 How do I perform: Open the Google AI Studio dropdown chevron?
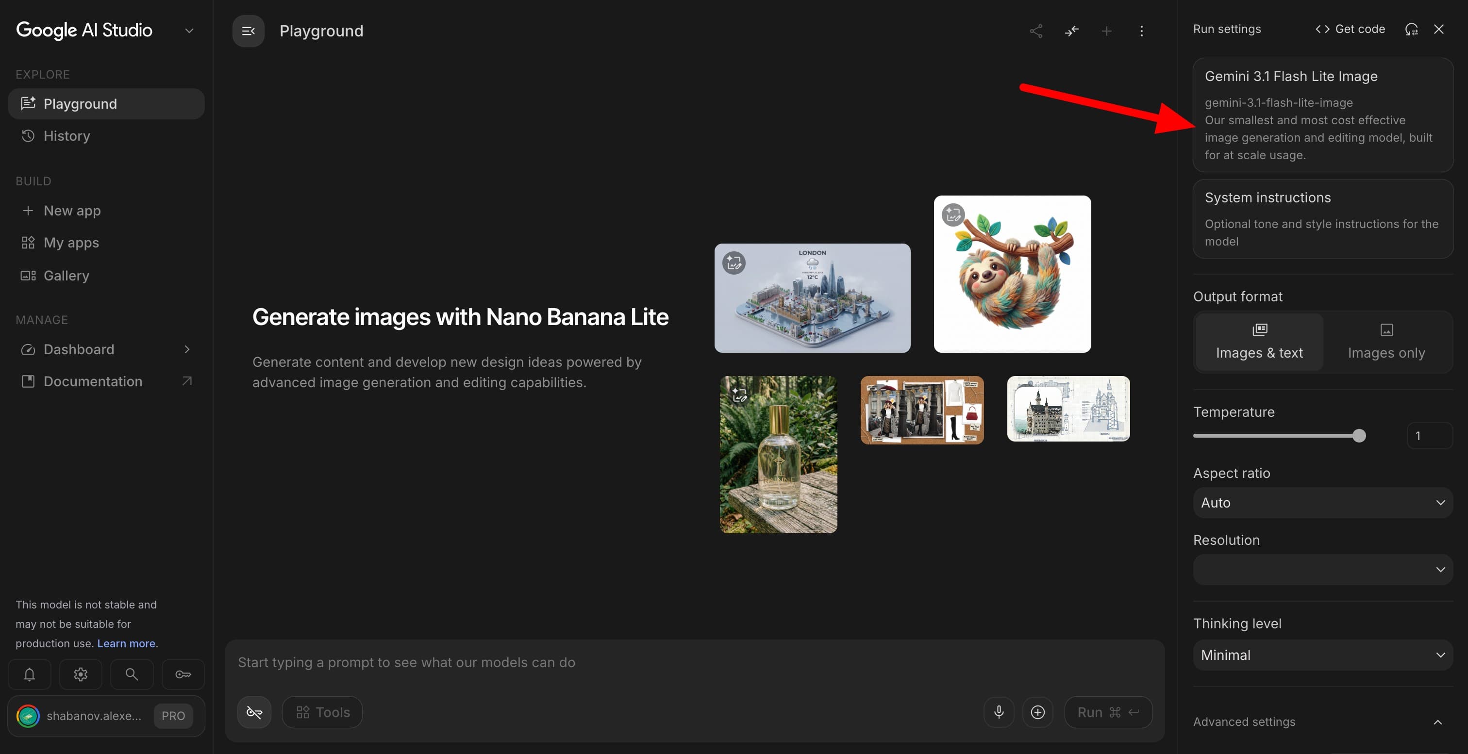[189, 31]
